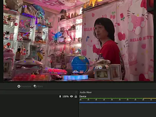The height and width of the screenshot is (117, 156).
Task: Open source Properties via the gear button
Action: tap(24, 86)
